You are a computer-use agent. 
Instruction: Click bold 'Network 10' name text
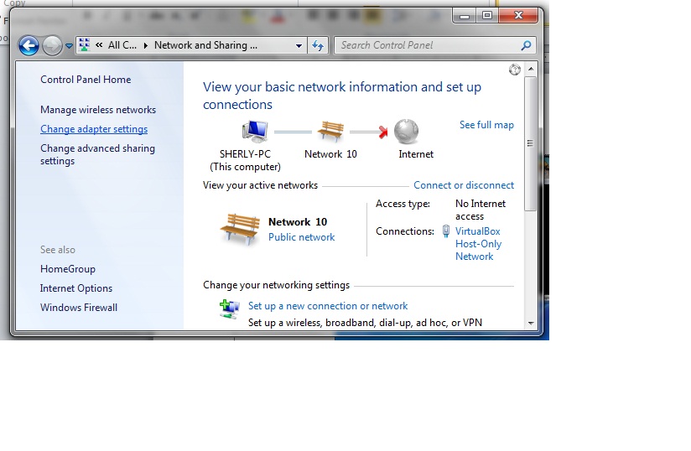pyautogui.click(x=298, y=222)
